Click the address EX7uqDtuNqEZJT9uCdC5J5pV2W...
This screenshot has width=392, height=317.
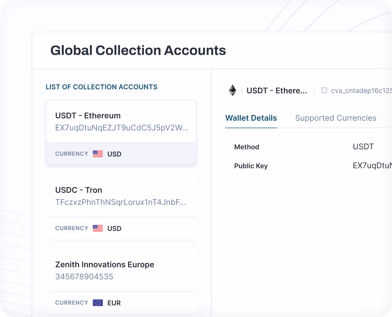122,128
